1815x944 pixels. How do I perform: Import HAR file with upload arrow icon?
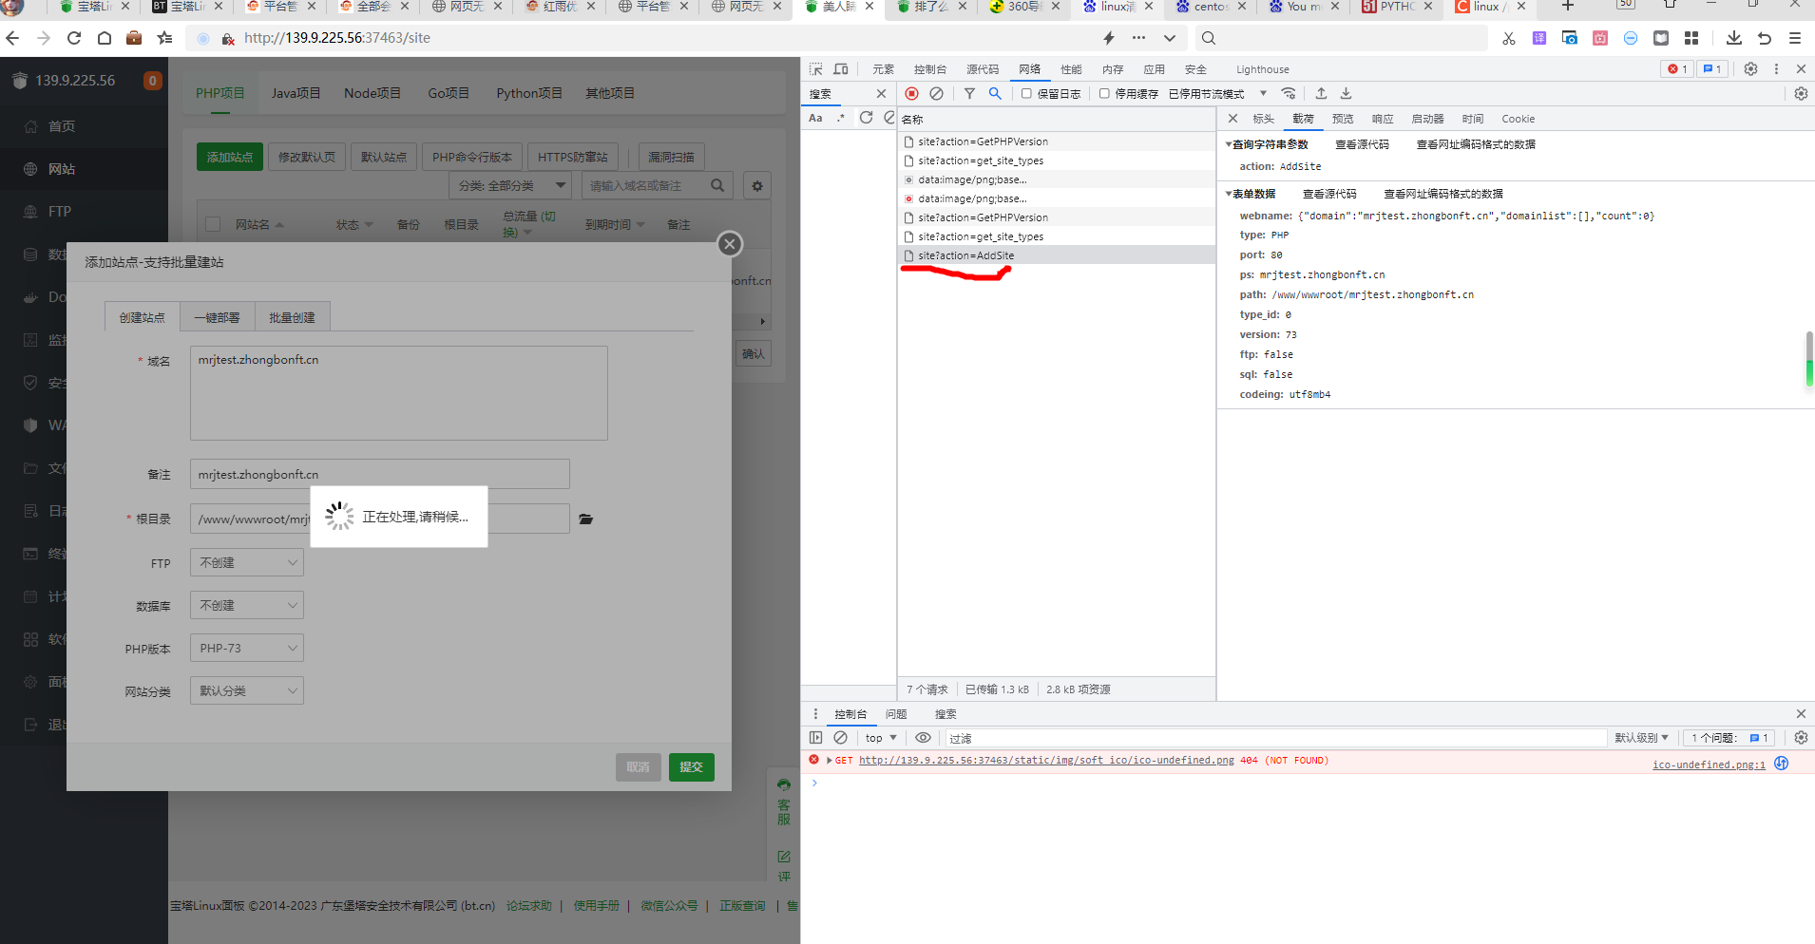(1321, 93)
